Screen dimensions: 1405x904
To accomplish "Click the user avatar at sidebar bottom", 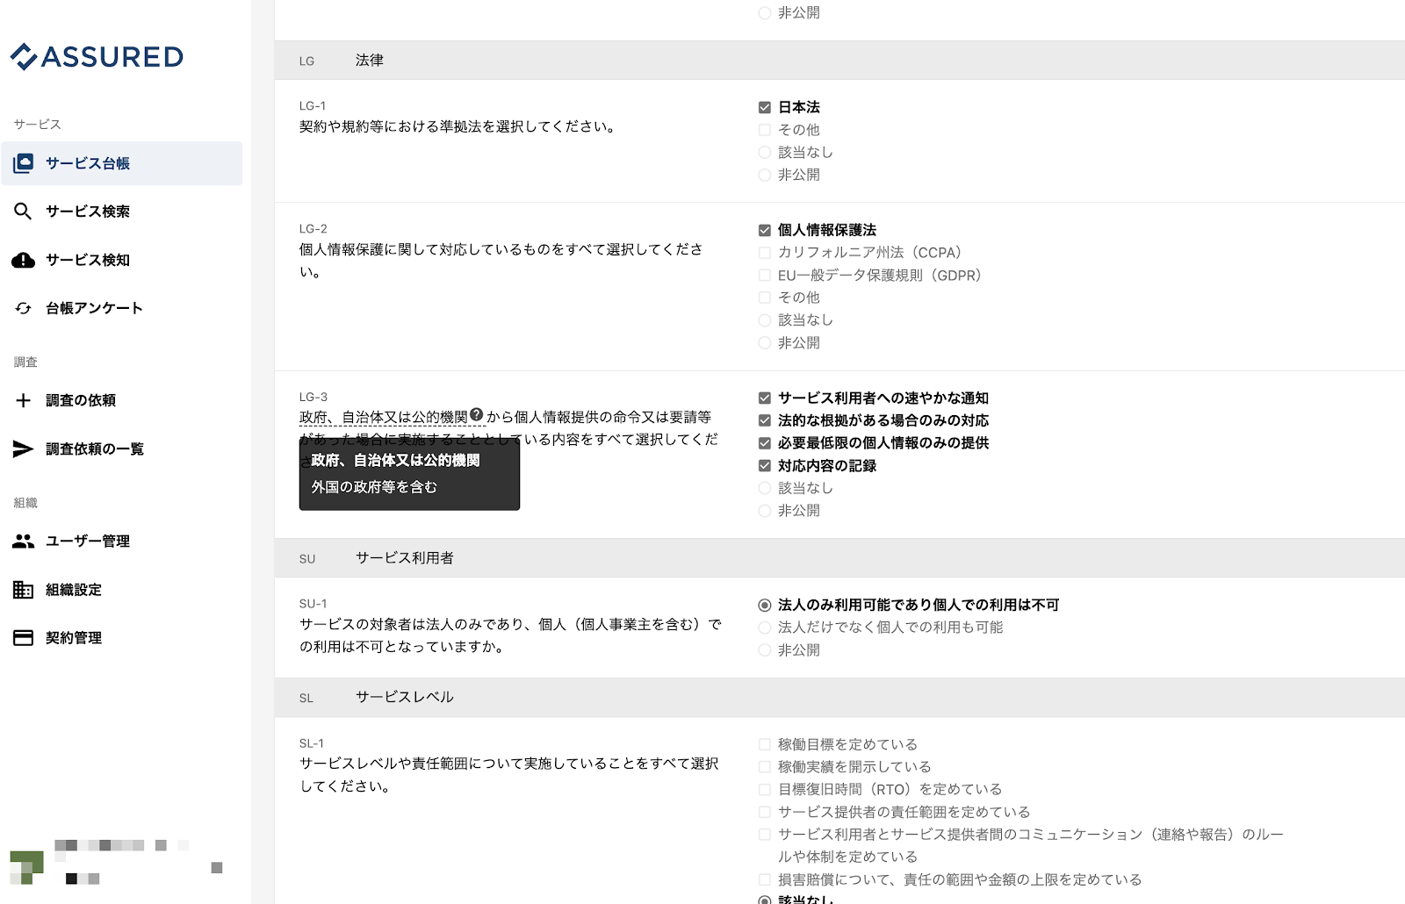I will (26, 867).
